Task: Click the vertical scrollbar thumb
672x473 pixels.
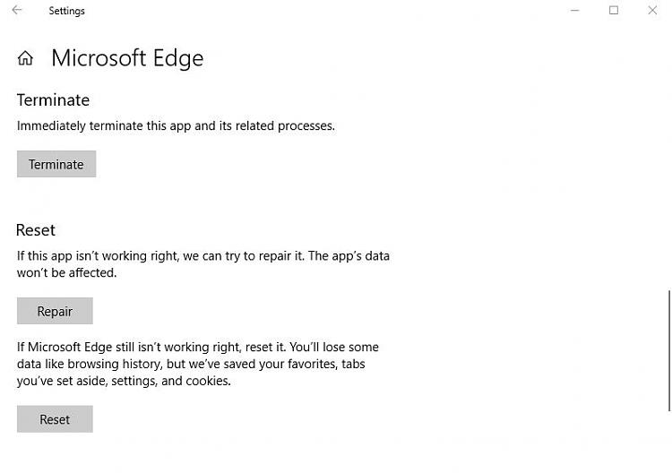Action: (x=668, y=348)
